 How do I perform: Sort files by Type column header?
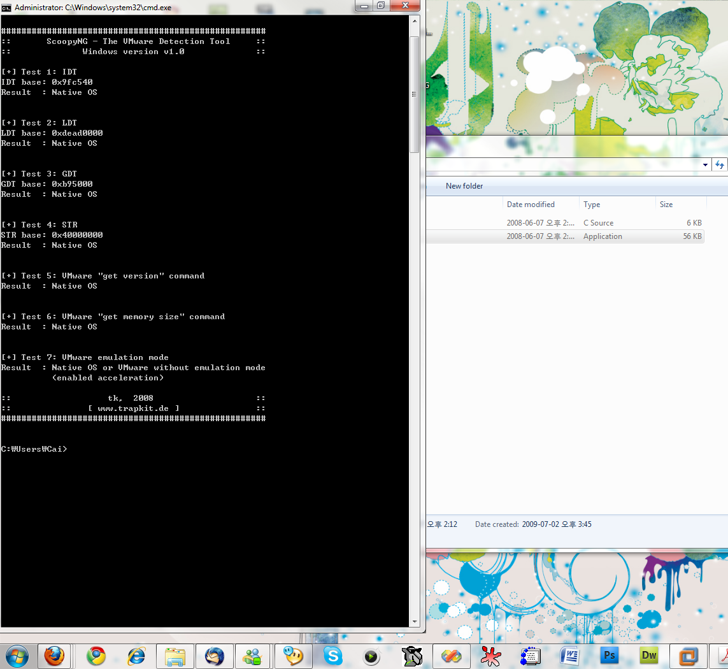[x=592, y=205]
